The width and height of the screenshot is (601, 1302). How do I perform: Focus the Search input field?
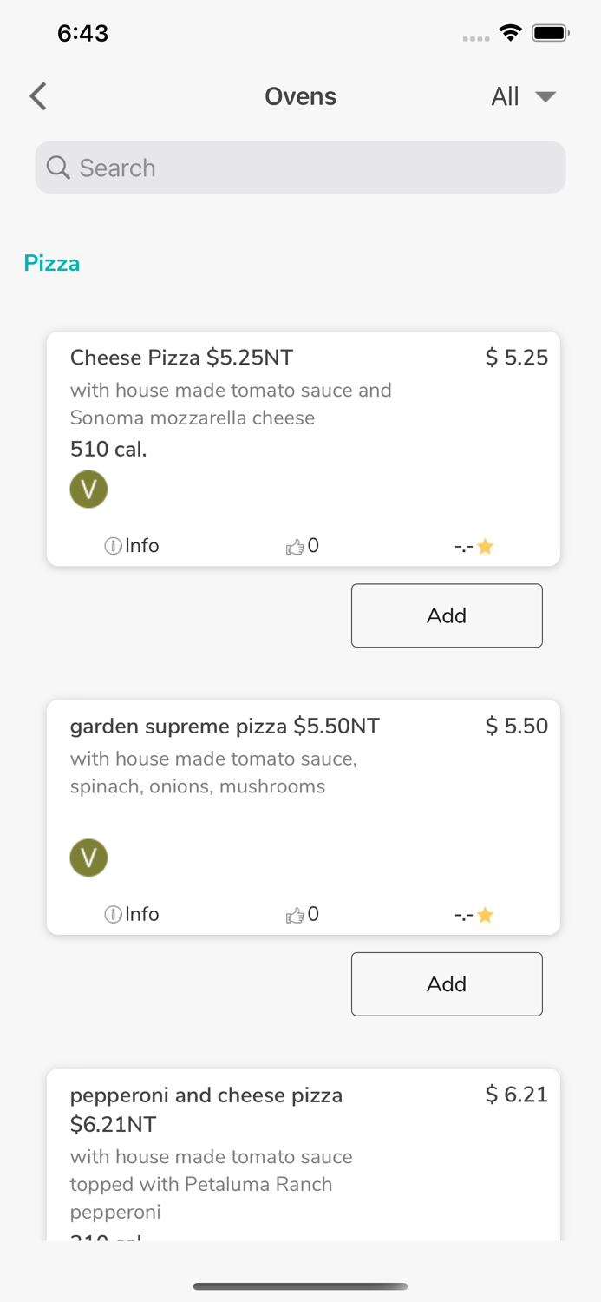point(312,168)
